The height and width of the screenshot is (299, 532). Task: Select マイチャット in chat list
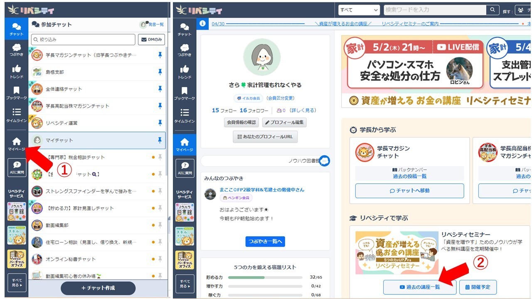tap(97, 140)
